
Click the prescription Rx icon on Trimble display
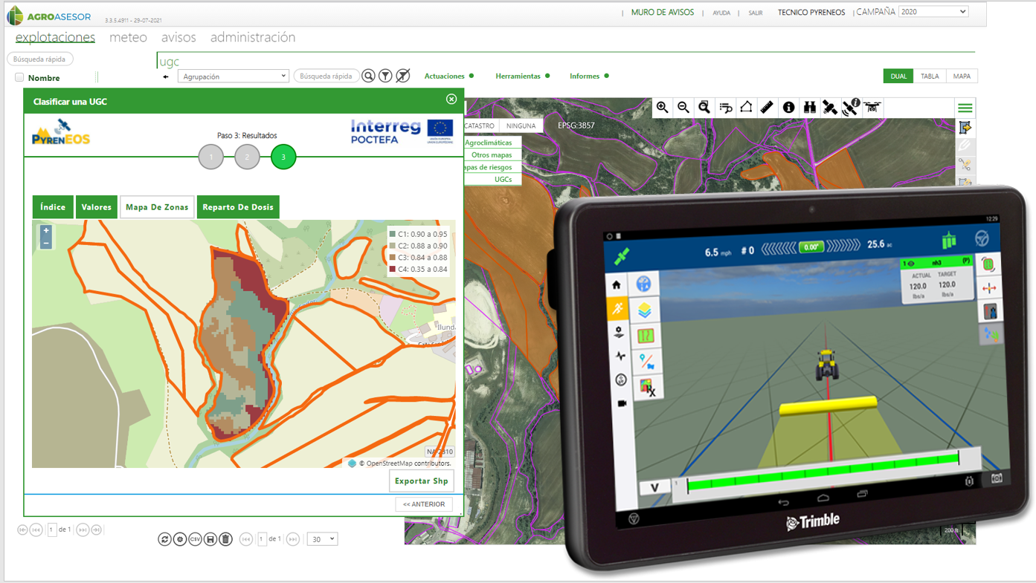pyautogui.click(x=647, y=387)
